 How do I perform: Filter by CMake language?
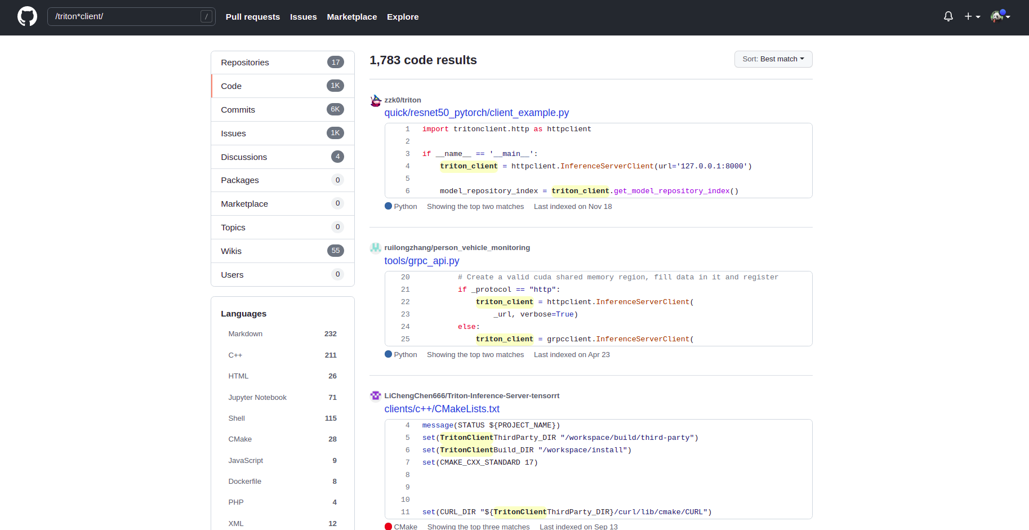(x=282, y=439)
